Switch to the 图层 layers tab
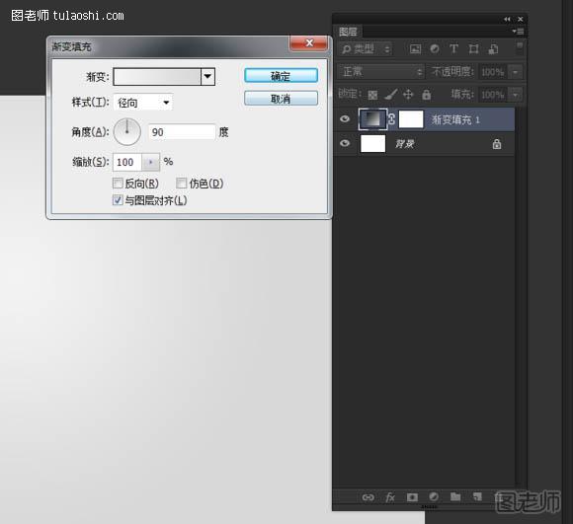This screenshot has width=573, height=524. click(x=348, y=32)
